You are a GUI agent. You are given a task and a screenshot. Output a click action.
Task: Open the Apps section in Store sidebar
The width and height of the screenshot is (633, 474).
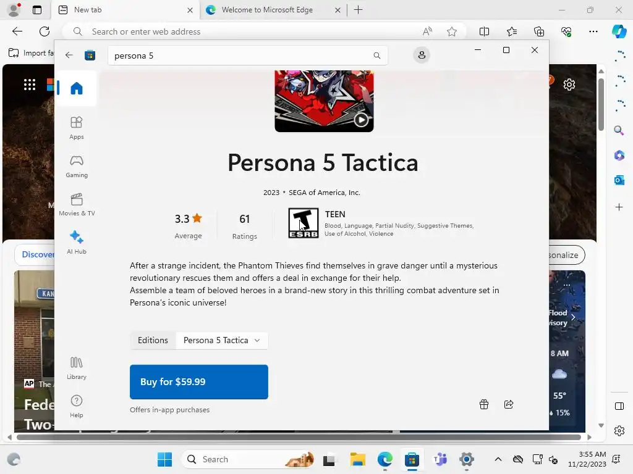pos(76,128)
